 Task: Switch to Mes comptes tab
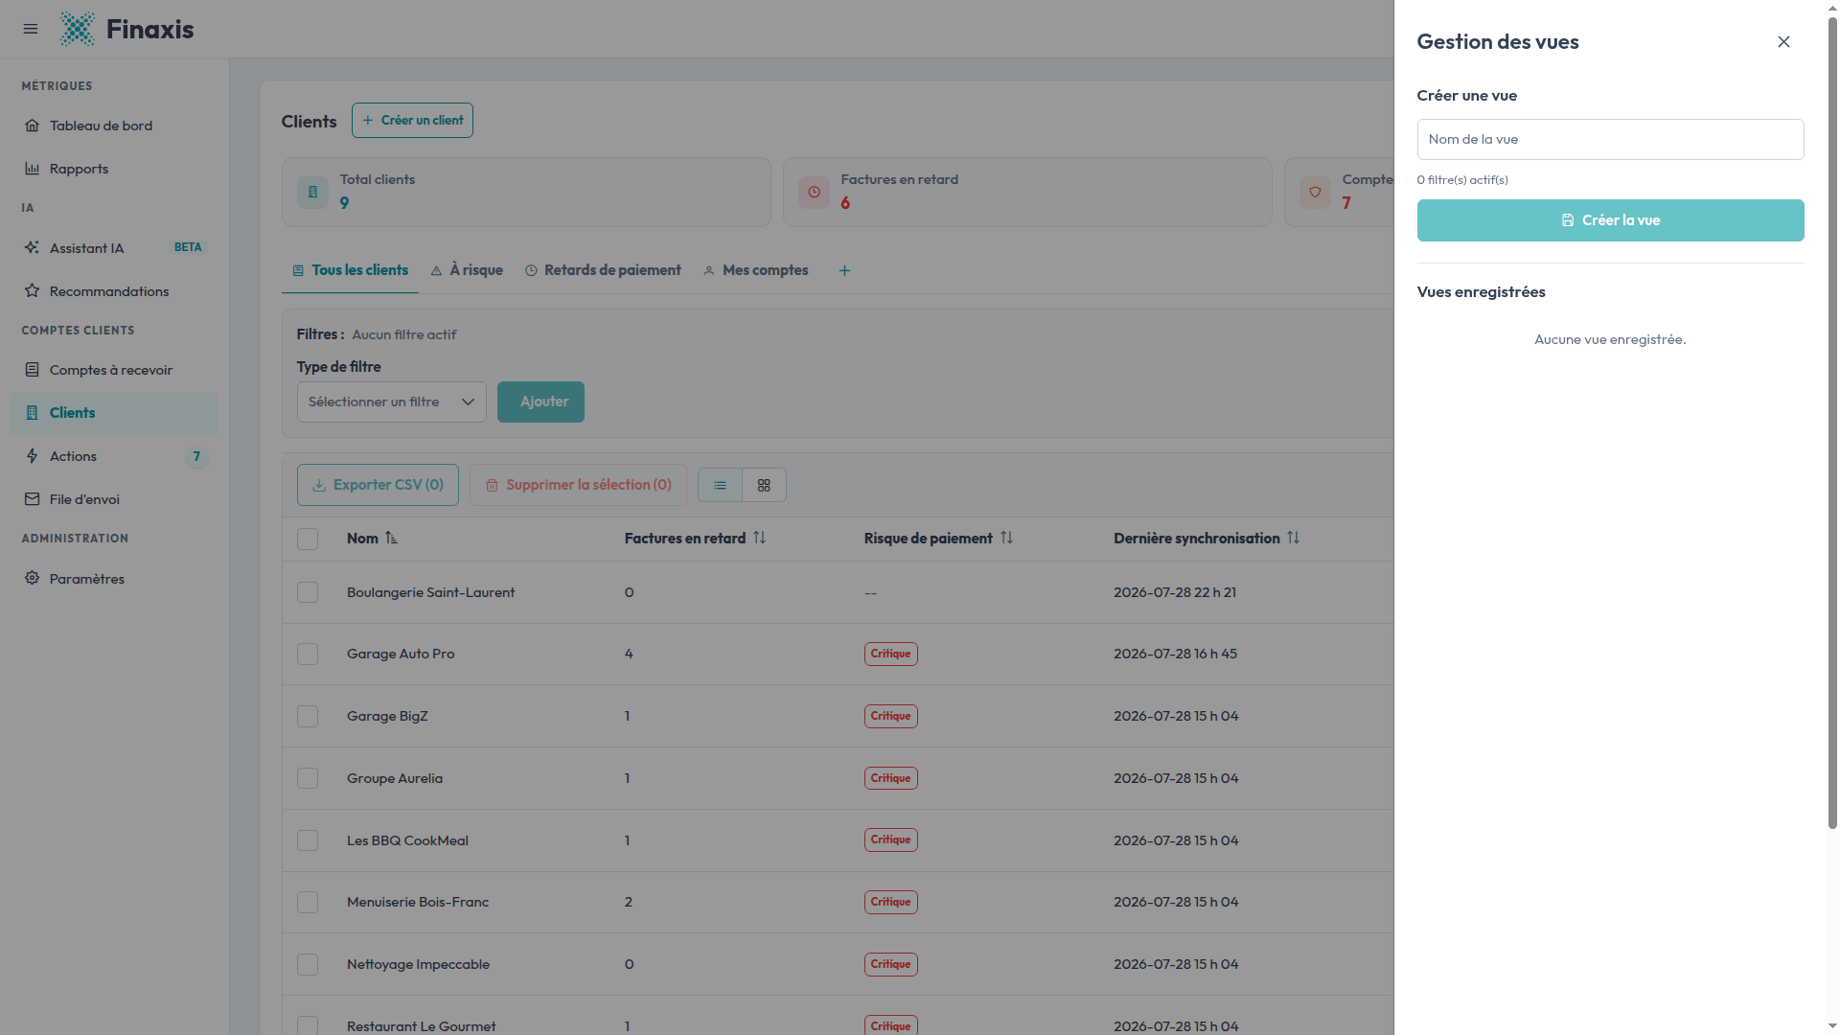point(756,271)
